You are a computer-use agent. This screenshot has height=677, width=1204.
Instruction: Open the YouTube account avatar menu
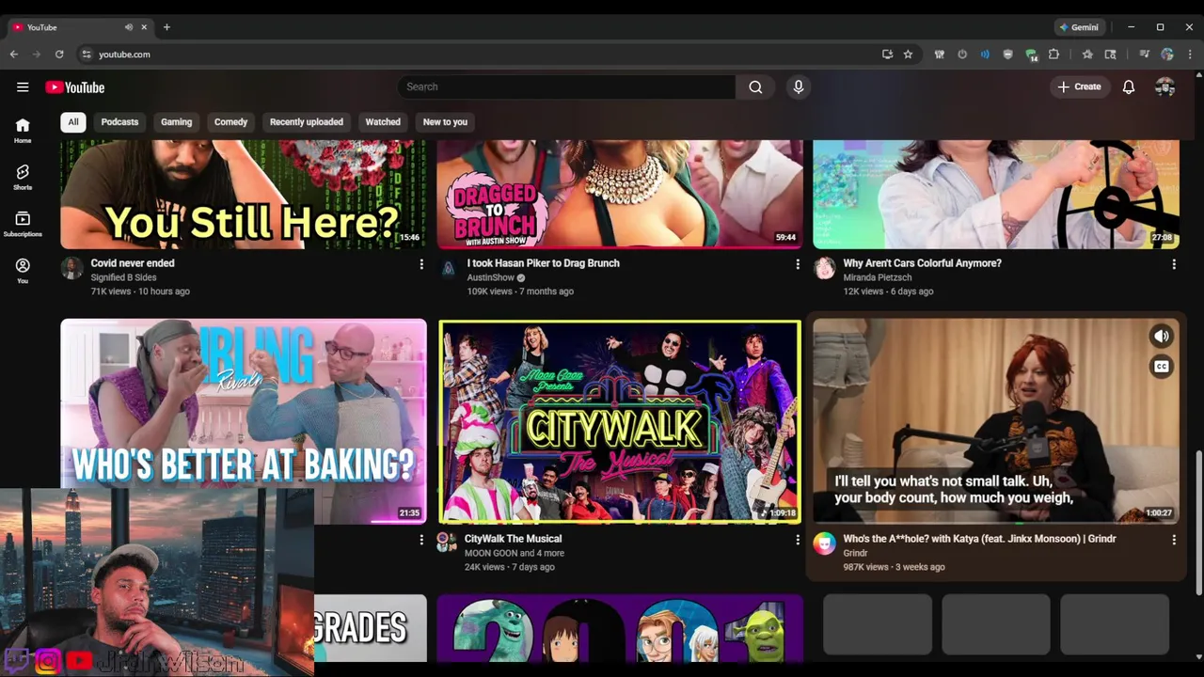point(1165,87)
